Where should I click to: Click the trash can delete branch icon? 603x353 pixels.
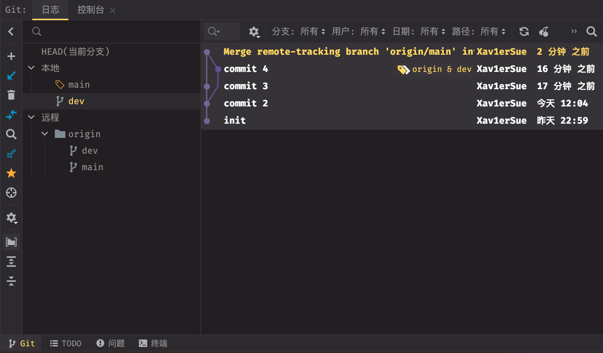(11, 95)
